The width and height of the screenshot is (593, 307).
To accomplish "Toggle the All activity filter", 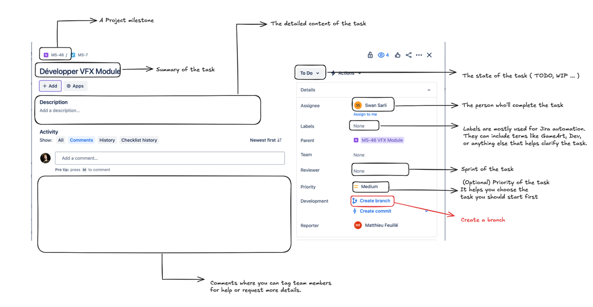I will 60,140.
